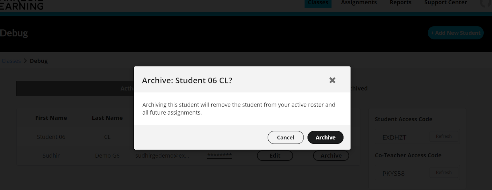Follow the Classes breadcrumb link
492x190 pixels.
click(11, 61)
